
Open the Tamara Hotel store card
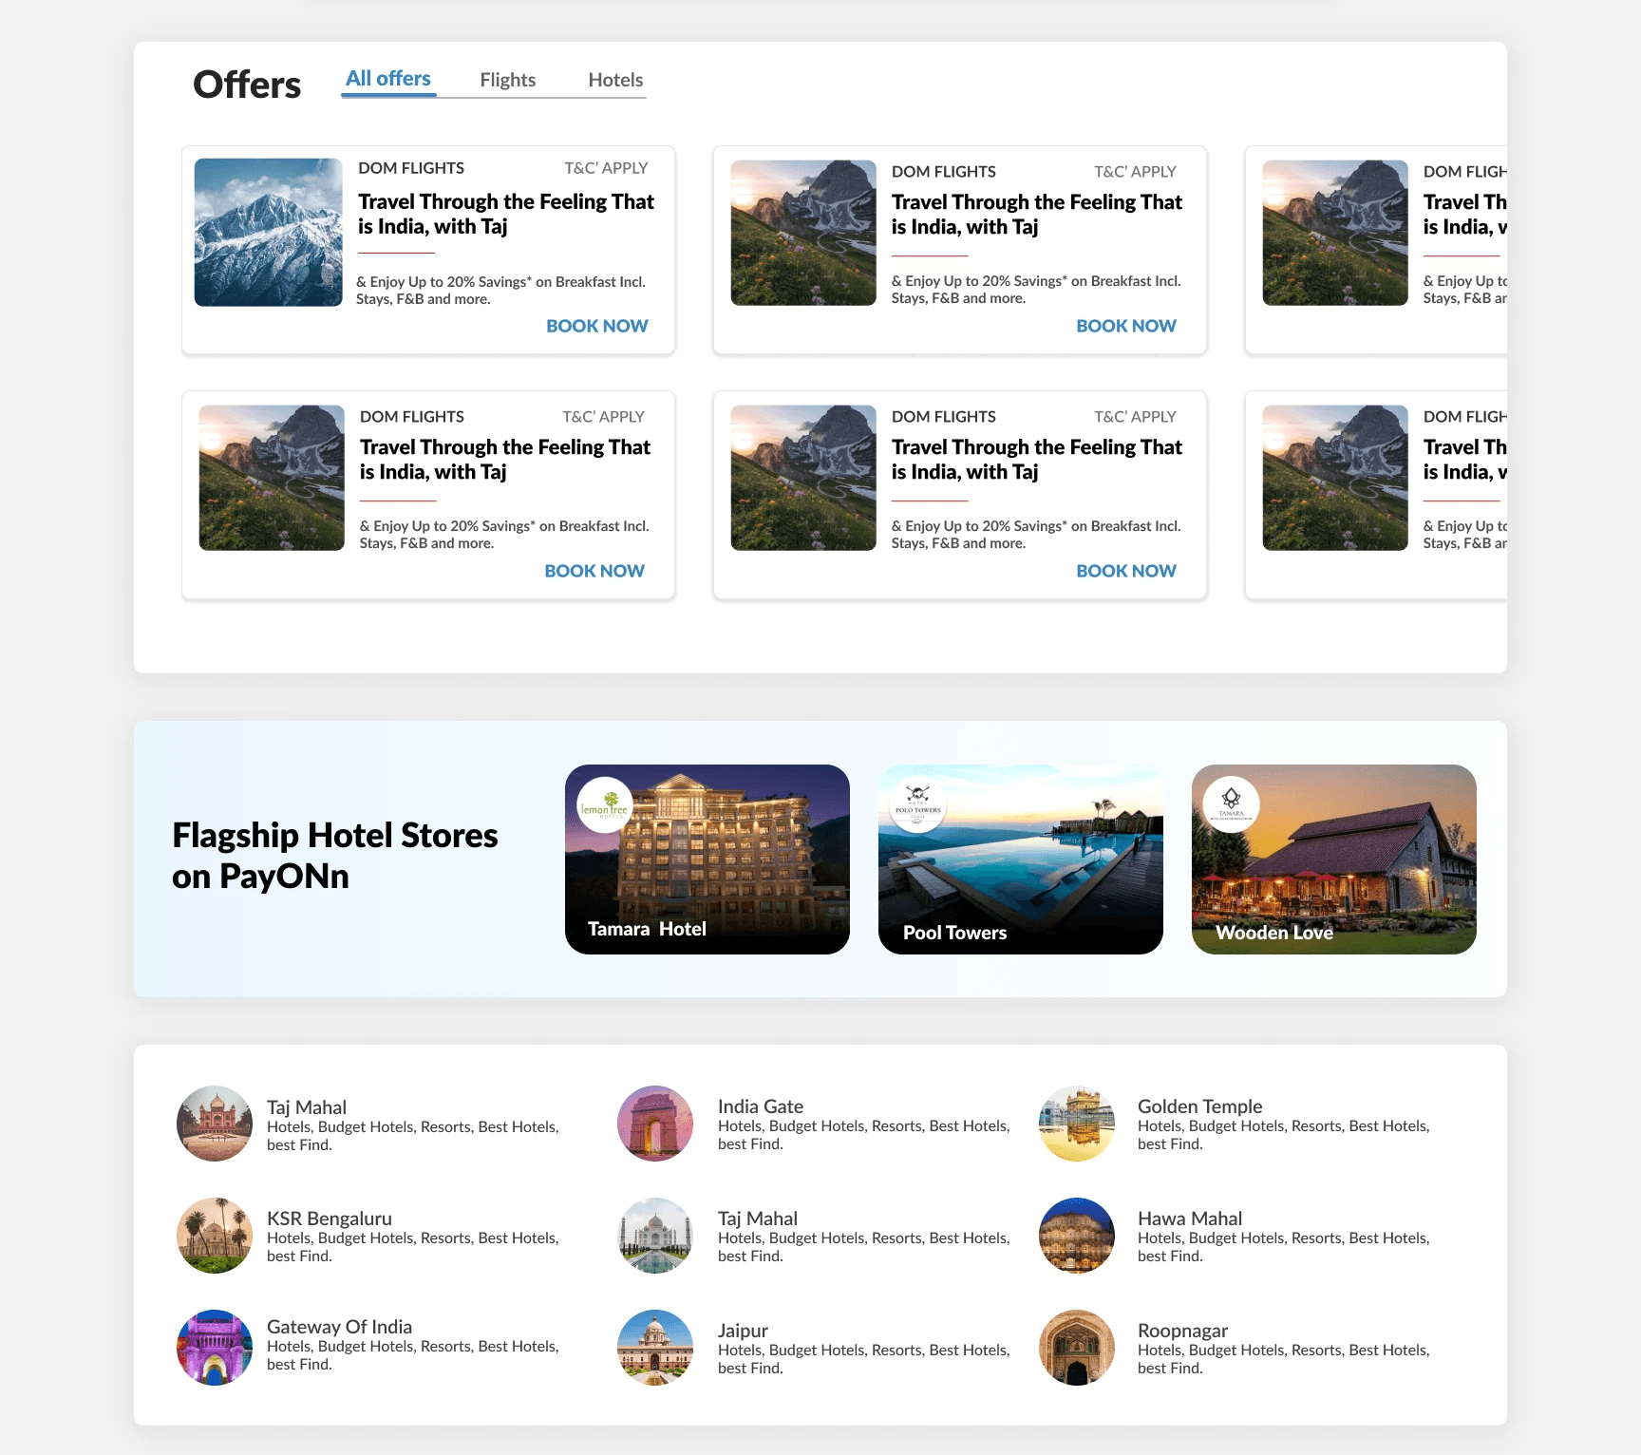(x=707, y=860)
